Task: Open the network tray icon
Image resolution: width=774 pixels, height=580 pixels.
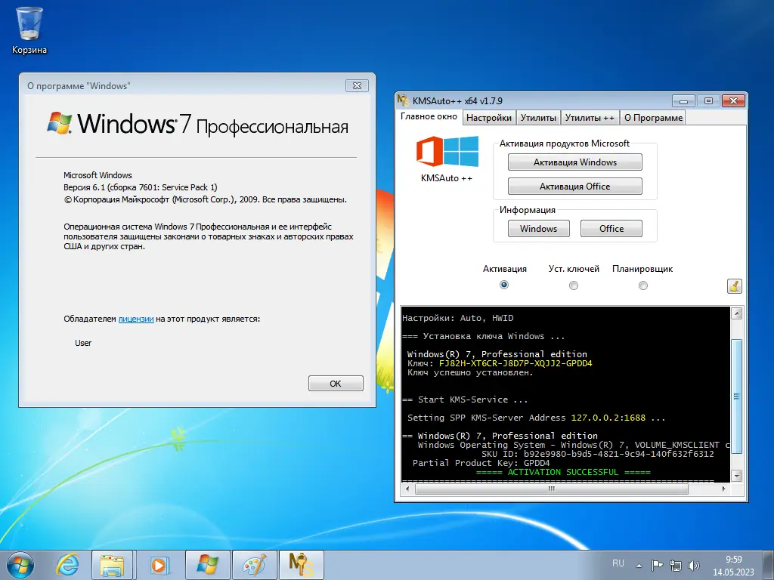Action: tap(675, 565)
